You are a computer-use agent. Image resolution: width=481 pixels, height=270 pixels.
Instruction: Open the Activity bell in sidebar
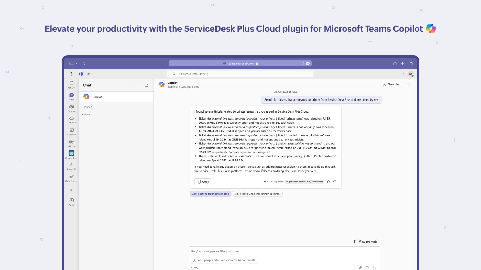pyautogui.click(x=71, y=84)
